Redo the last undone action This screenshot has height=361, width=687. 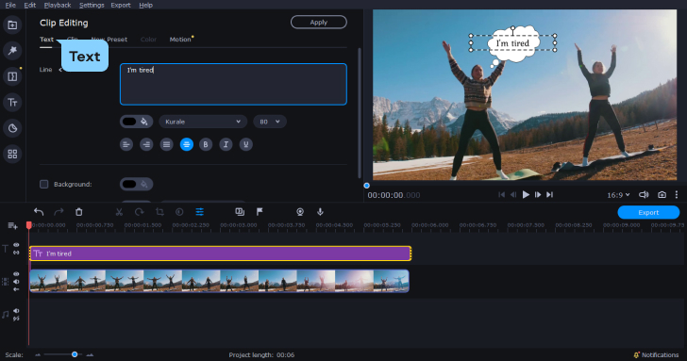point(59,212)
